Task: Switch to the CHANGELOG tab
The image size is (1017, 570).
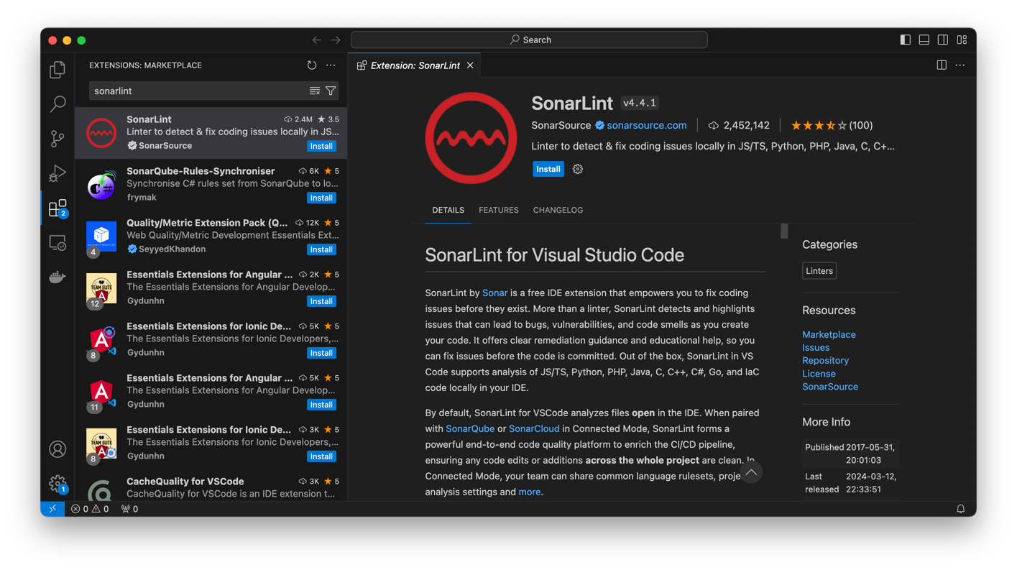Action: pyautogui.click(x=558, y=210)
